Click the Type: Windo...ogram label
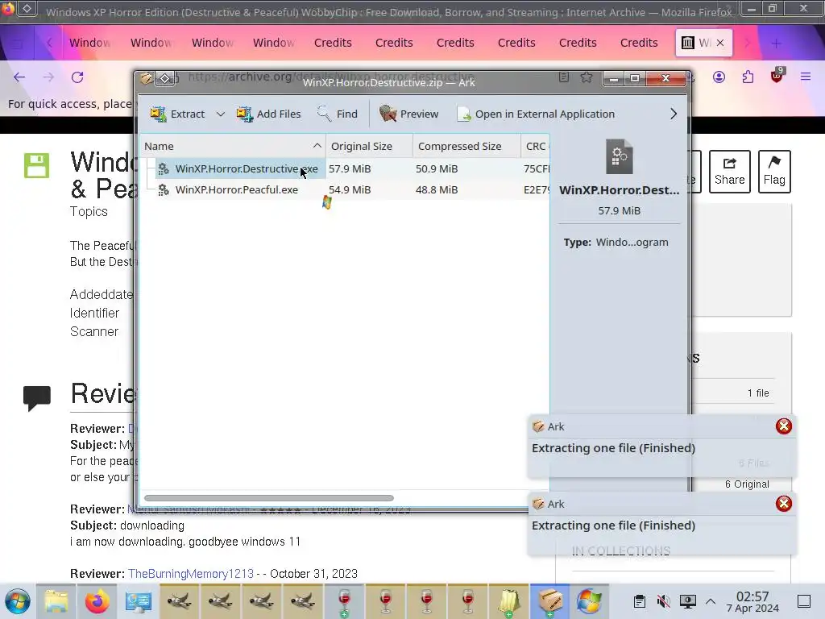Screen dimensions: 825x619 pos(616,242)
